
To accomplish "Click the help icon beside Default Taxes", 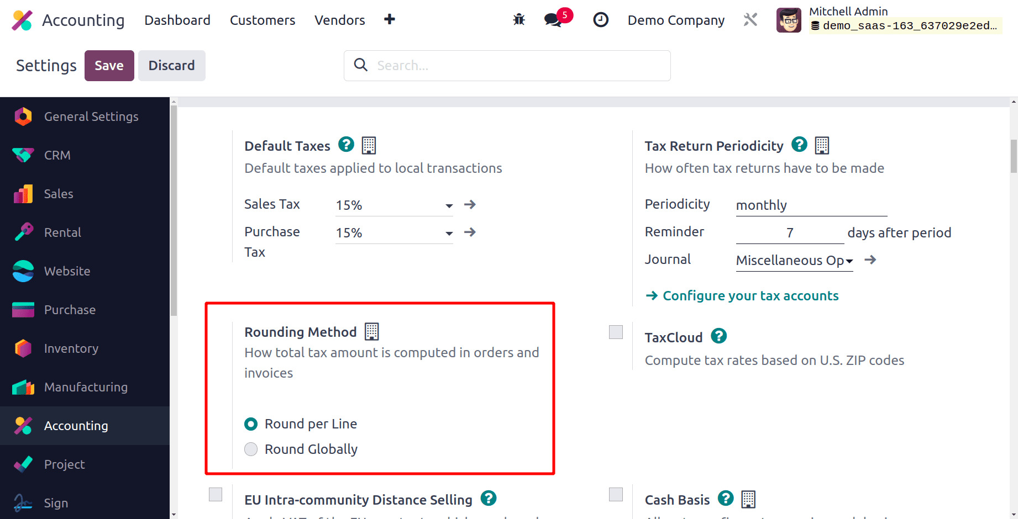I will (346, 145).
